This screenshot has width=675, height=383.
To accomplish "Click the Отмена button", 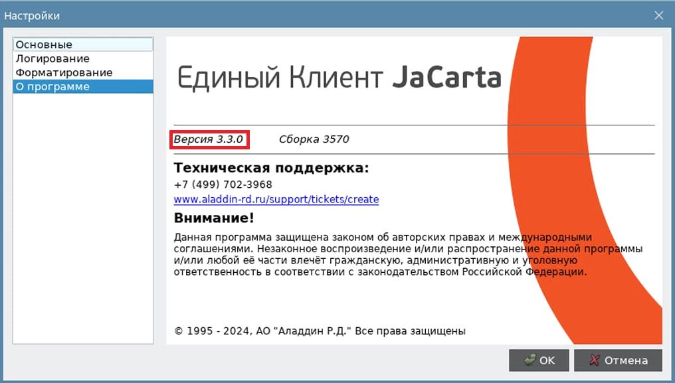I will 618,360.
